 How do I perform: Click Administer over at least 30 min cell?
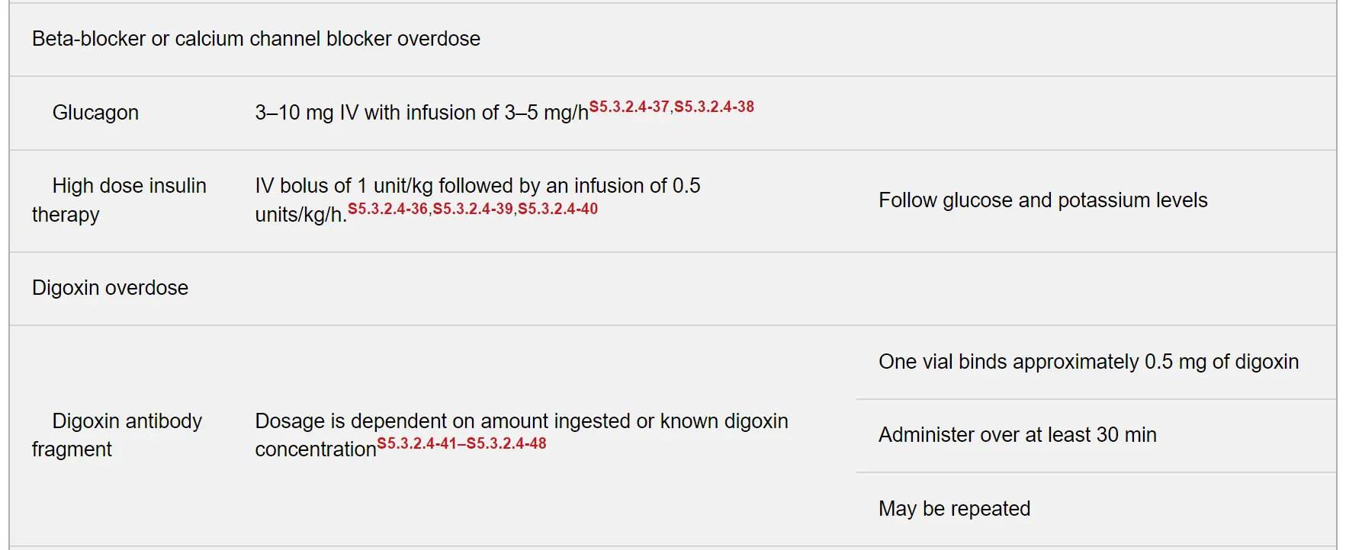coord(1017,435)
